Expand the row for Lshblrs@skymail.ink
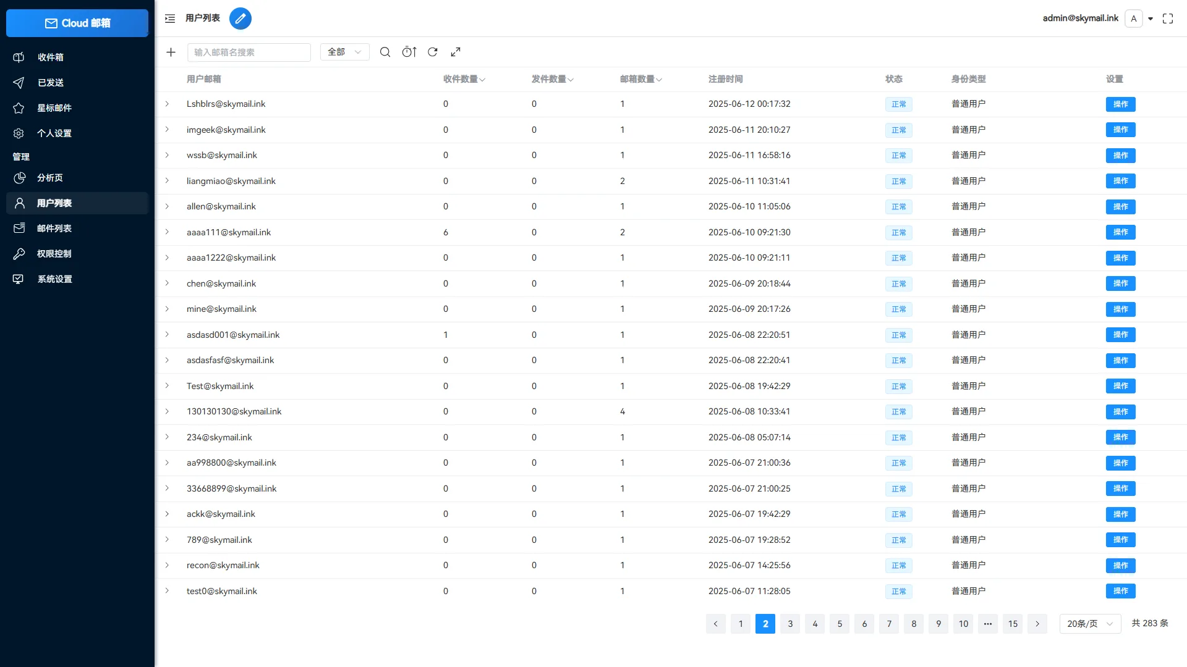This screenshot has height=667, width=1187. [167, 104]
